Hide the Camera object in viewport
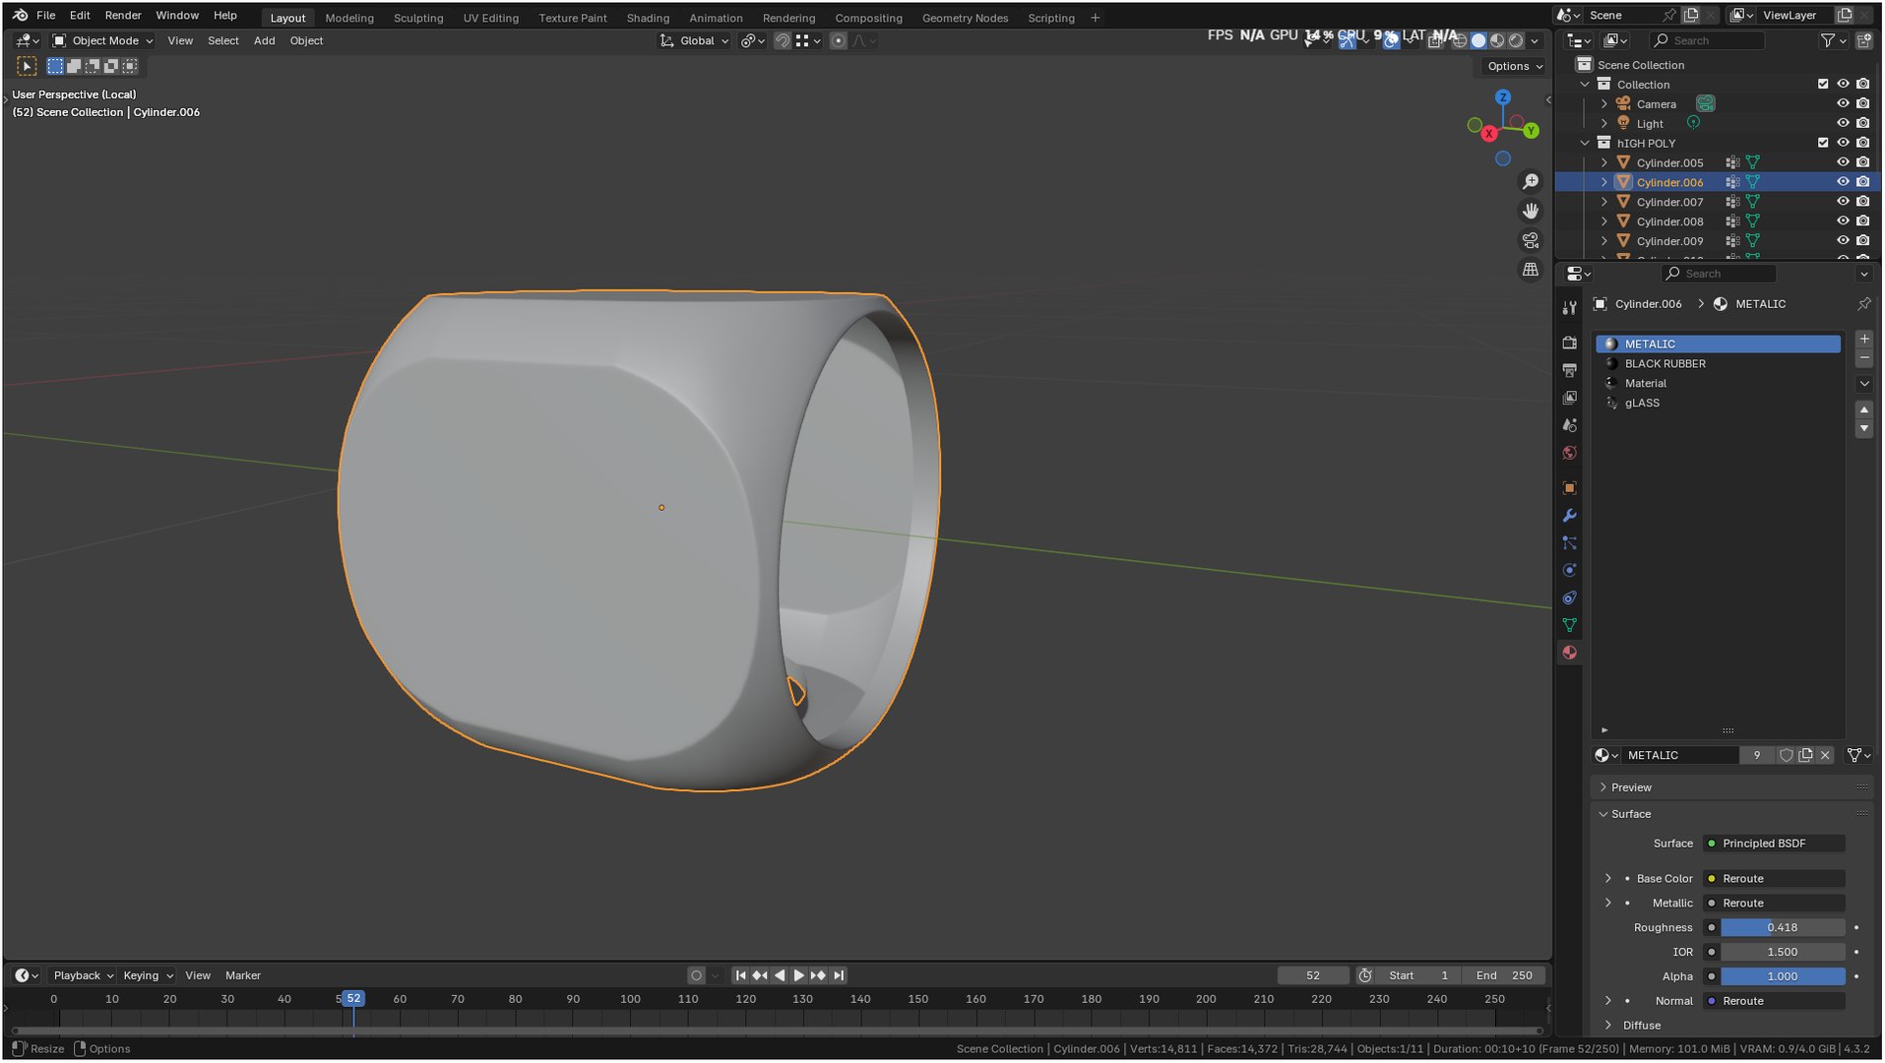 click(1844, 103)
